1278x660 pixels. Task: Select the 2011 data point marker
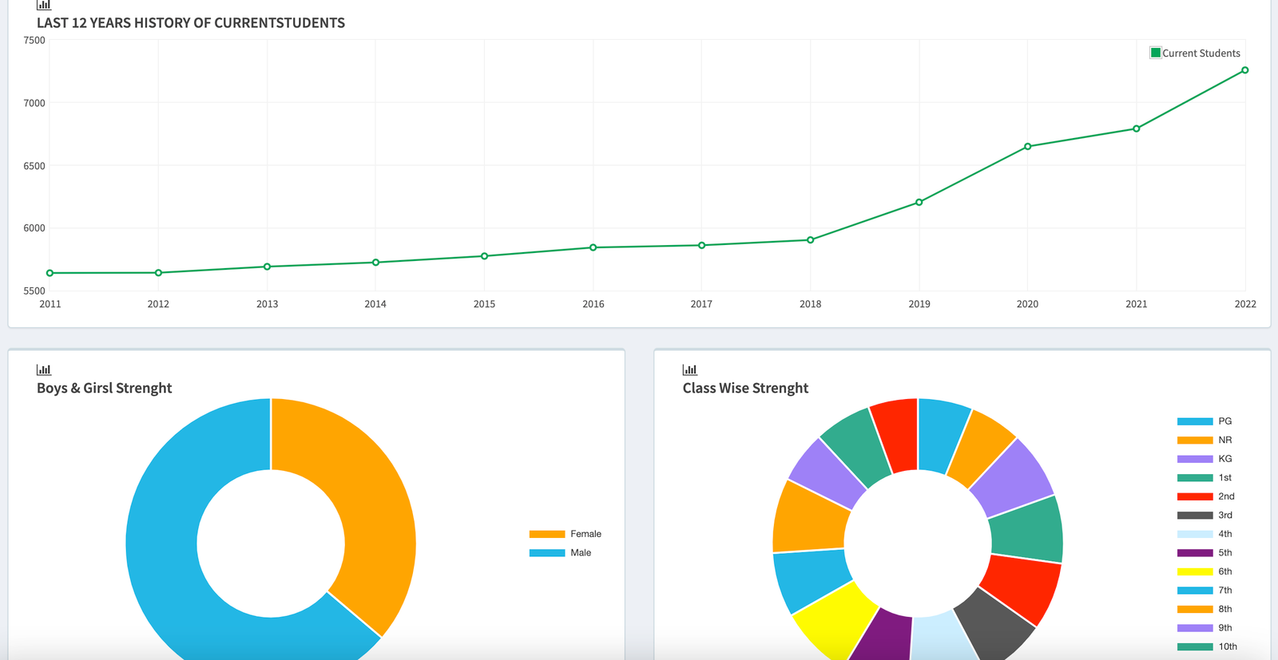point(50,273)
